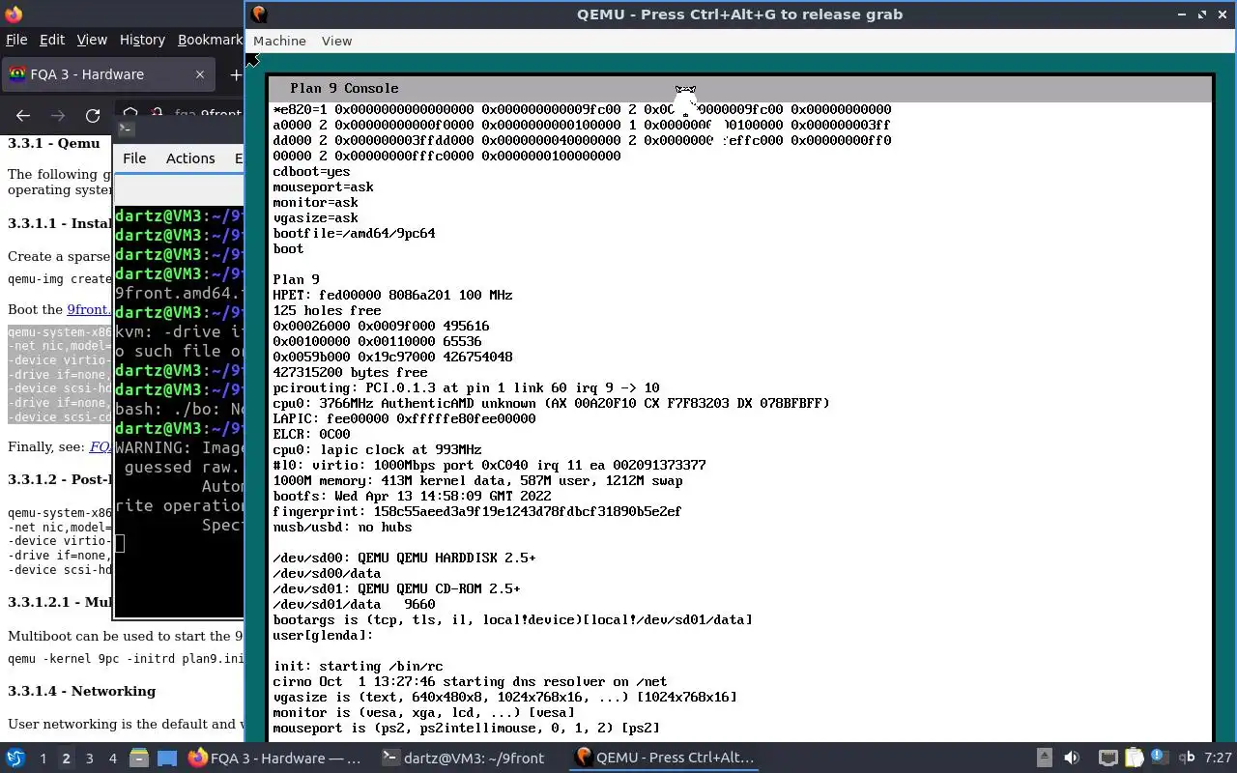
Task: Close the QEMU window
Action: pyautogui.click(x=1223, y=14)
